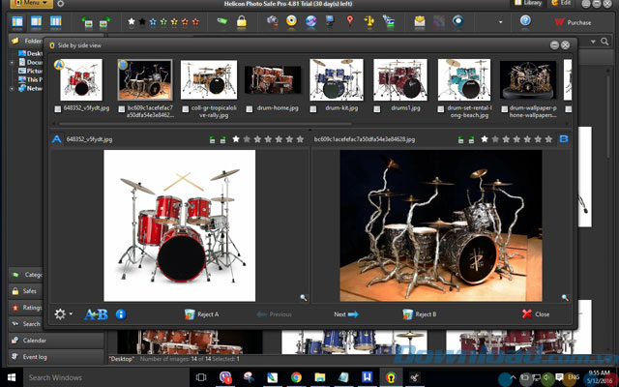Open the Menu dropdown in title bar
The image size is (619, 387).
pos(34,4)
